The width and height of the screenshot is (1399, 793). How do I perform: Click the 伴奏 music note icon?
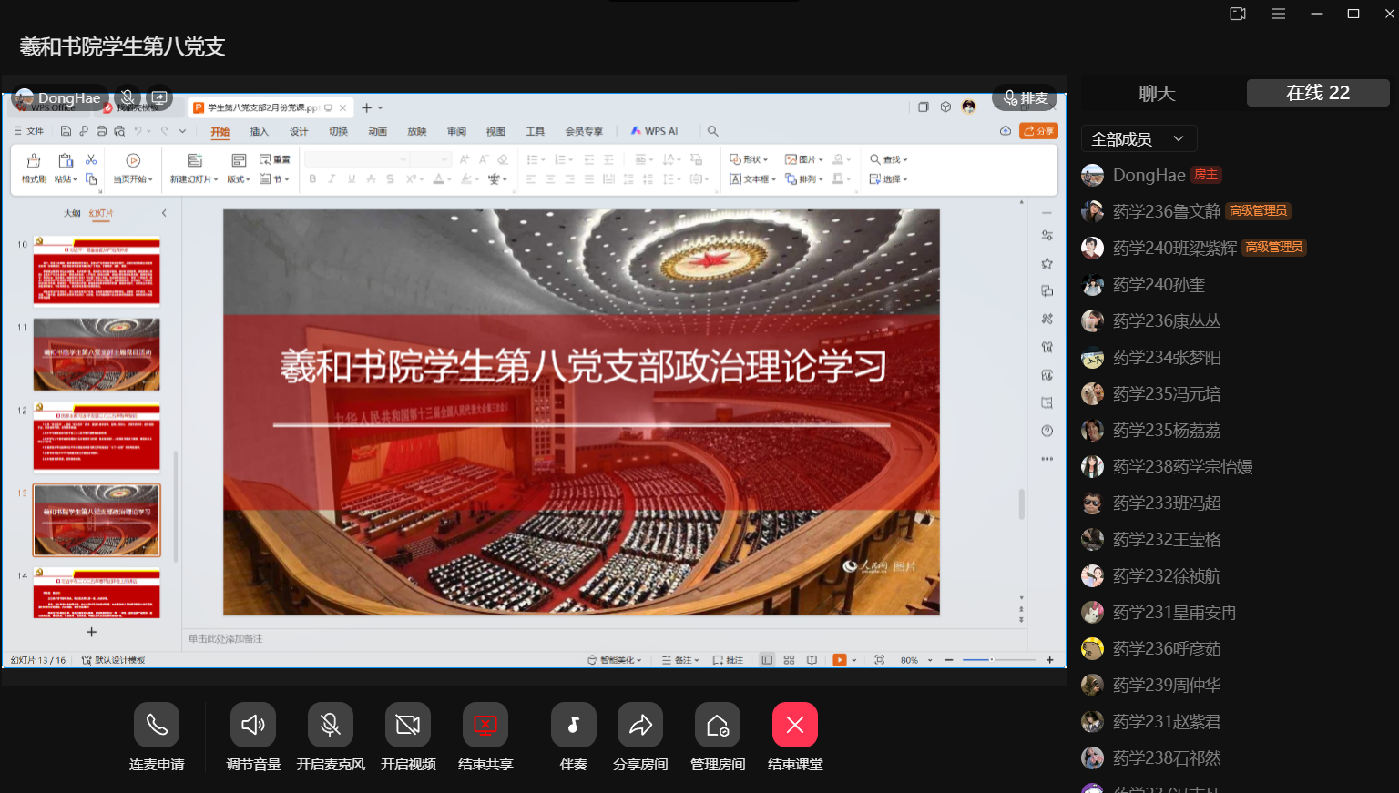tap(573, 725)
